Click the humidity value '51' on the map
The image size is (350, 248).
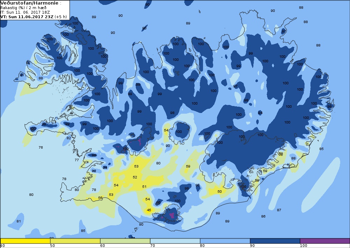pyautogui.click(x=144, y=187)
